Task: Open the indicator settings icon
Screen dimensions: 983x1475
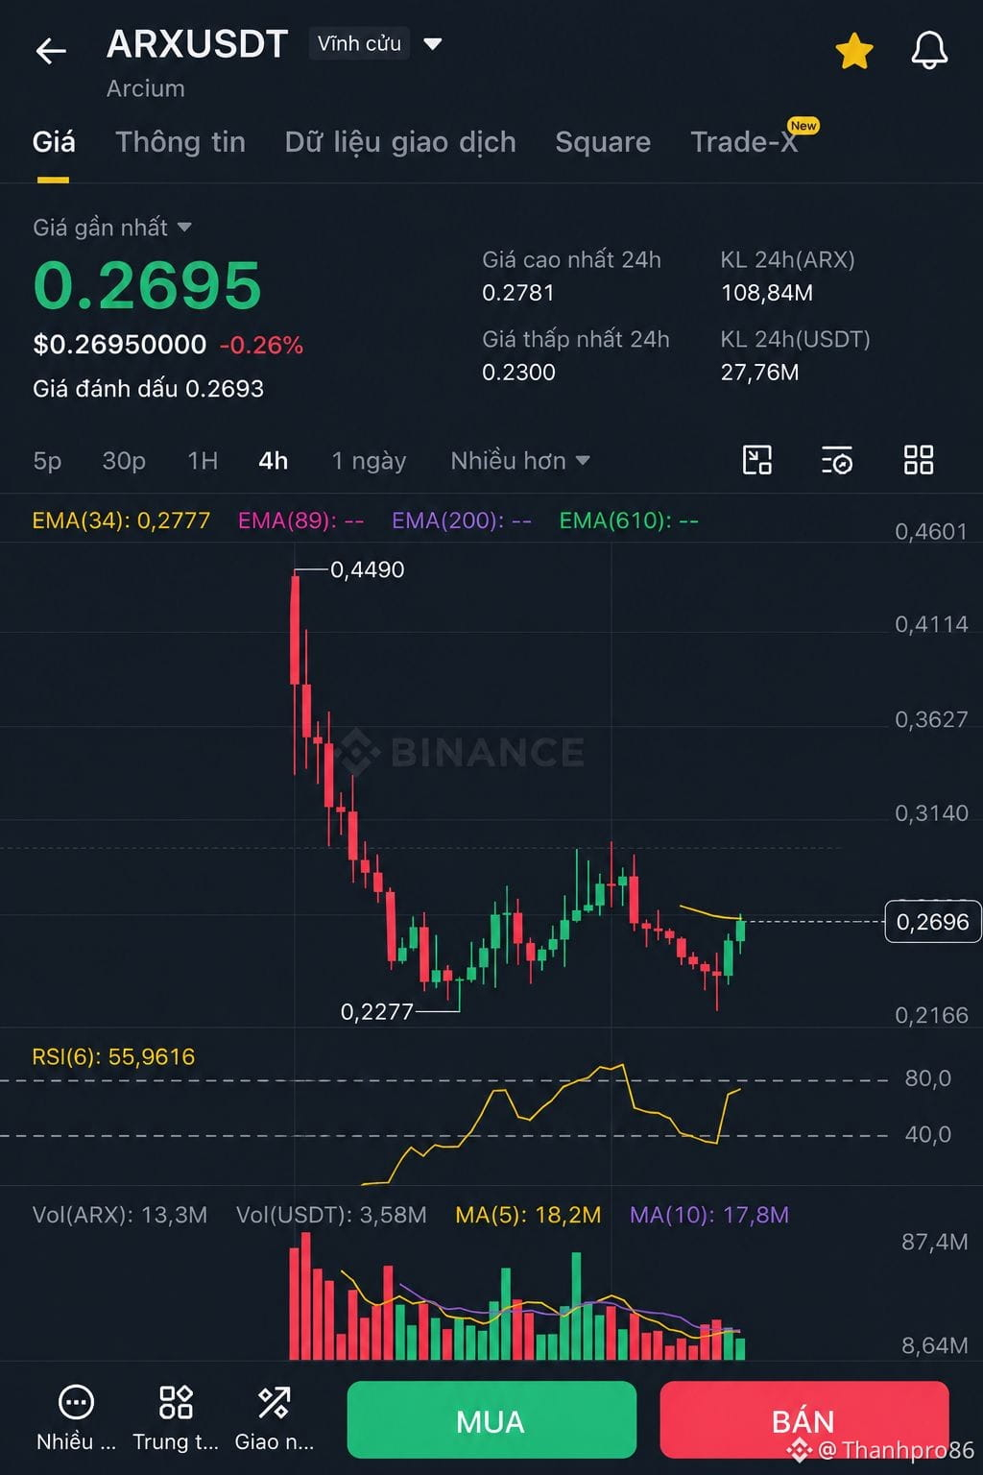Action: (x=837, y=460)
